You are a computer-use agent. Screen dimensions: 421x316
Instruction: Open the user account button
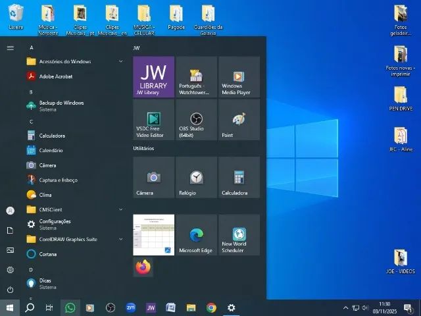[11, 211]
